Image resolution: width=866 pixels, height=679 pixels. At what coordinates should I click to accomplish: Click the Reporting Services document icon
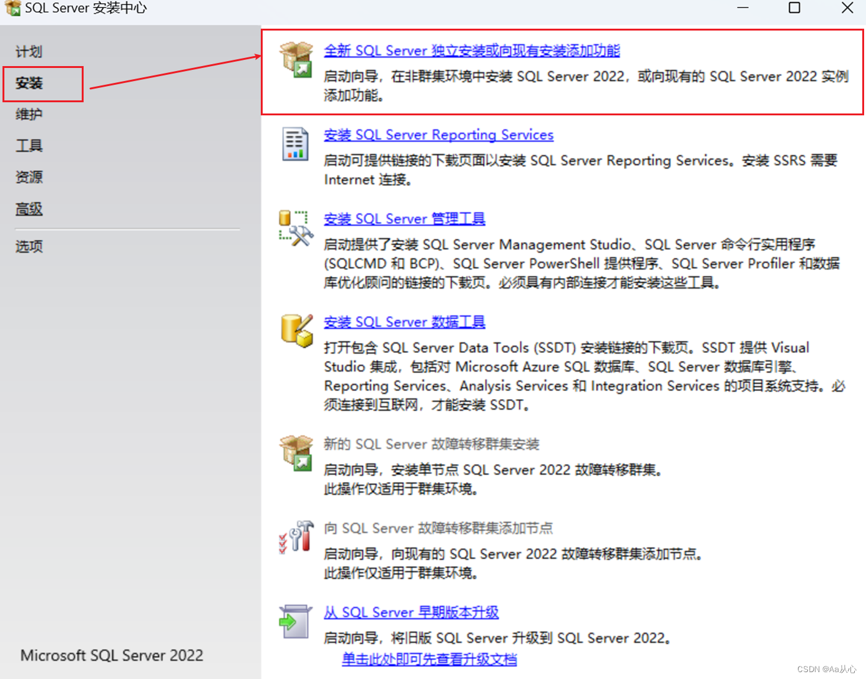pos(295,144)
